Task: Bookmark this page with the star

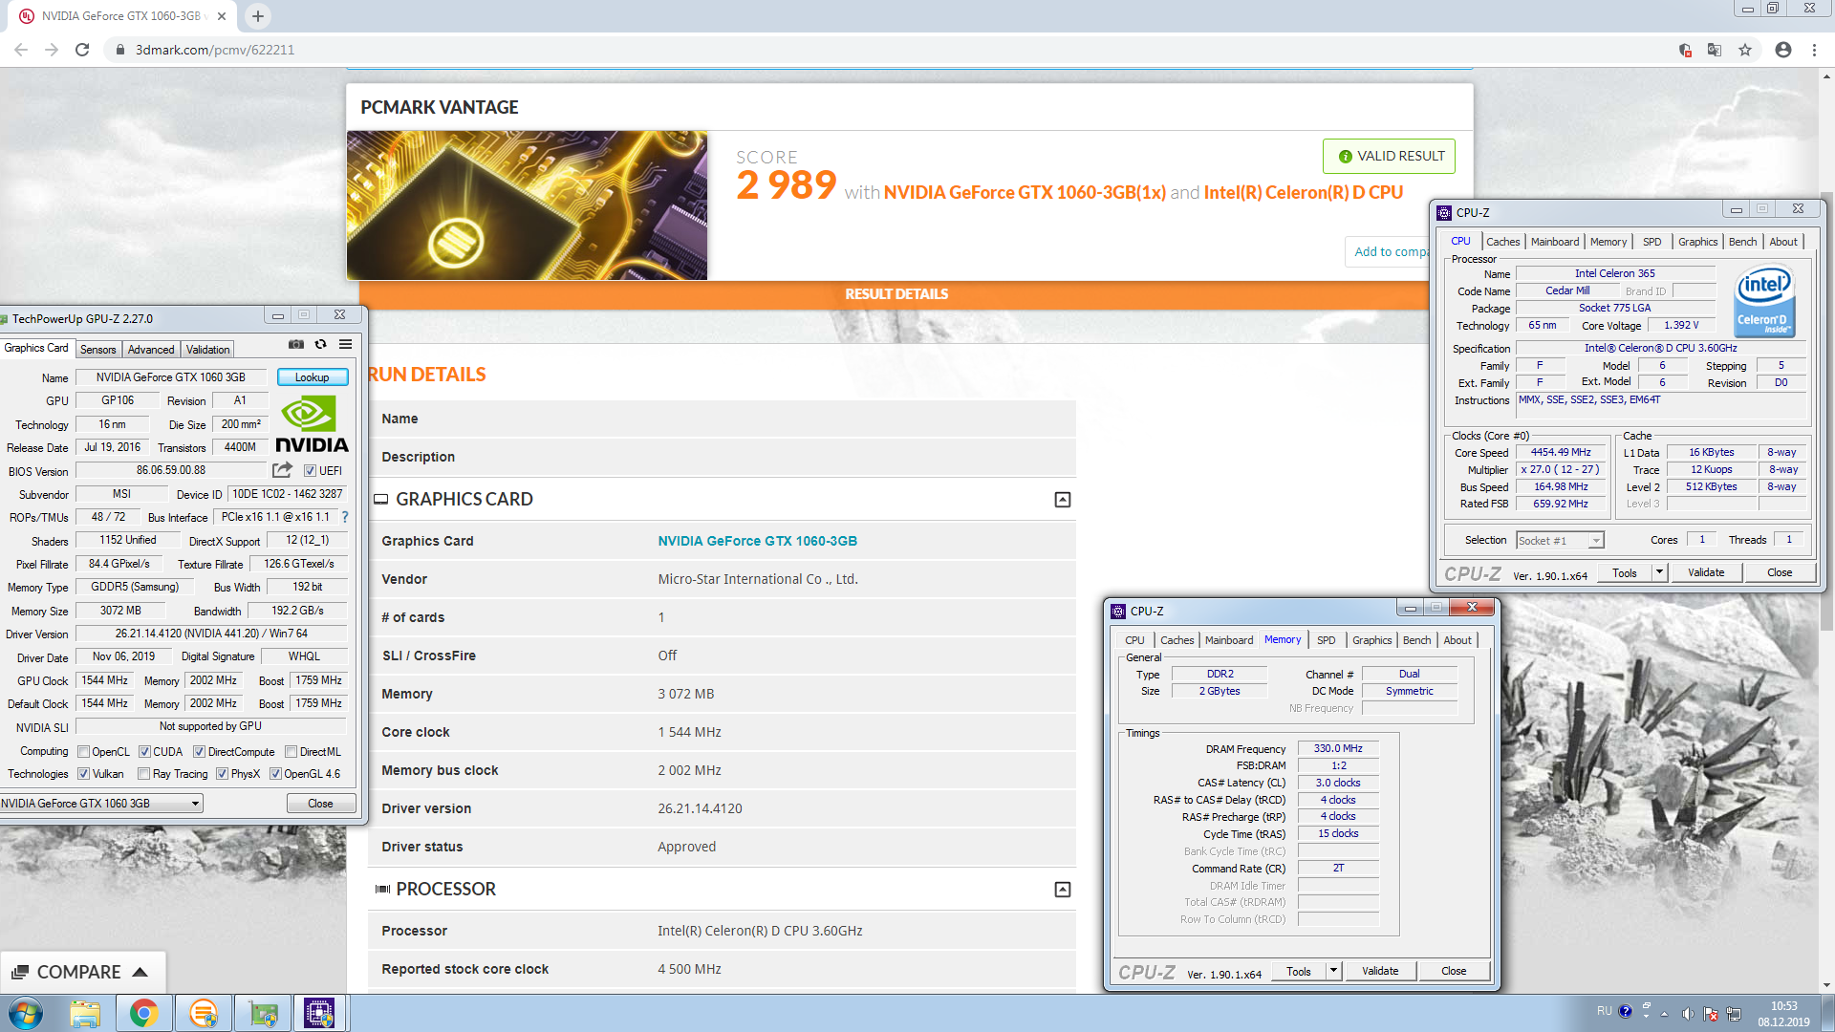Action: pyautogui.click(x=1745, y=50)
